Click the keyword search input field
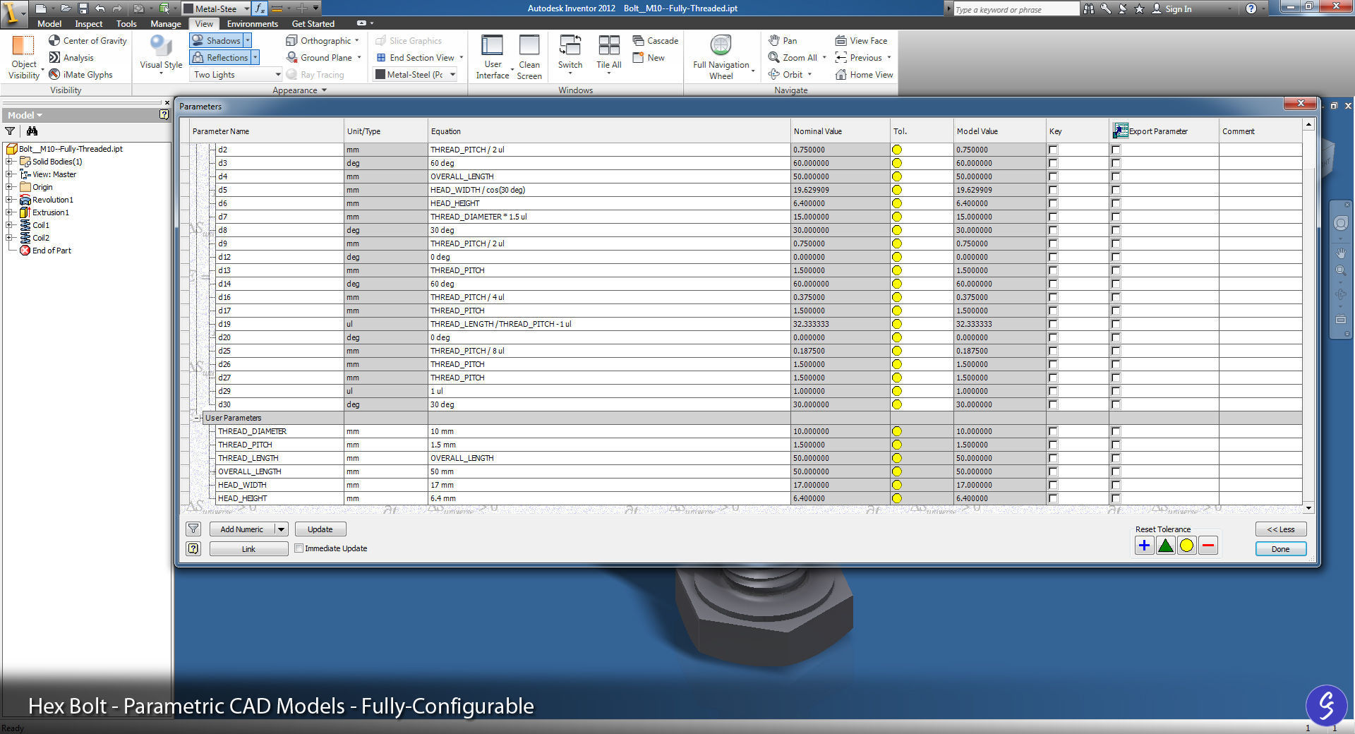Viewport: 1355px width, 734px height. [x=1016, y=9]
